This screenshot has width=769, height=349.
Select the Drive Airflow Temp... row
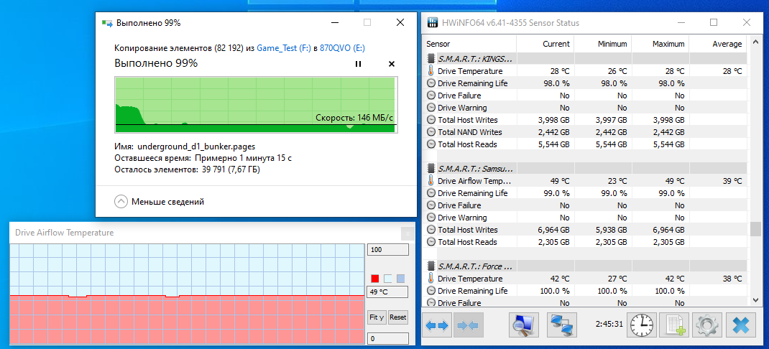584,181
